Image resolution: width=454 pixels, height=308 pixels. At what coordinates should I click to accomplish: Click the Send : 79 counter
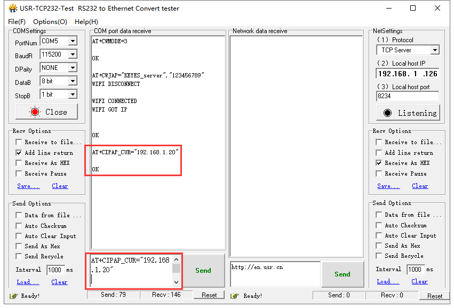click(x=113, y=295)
